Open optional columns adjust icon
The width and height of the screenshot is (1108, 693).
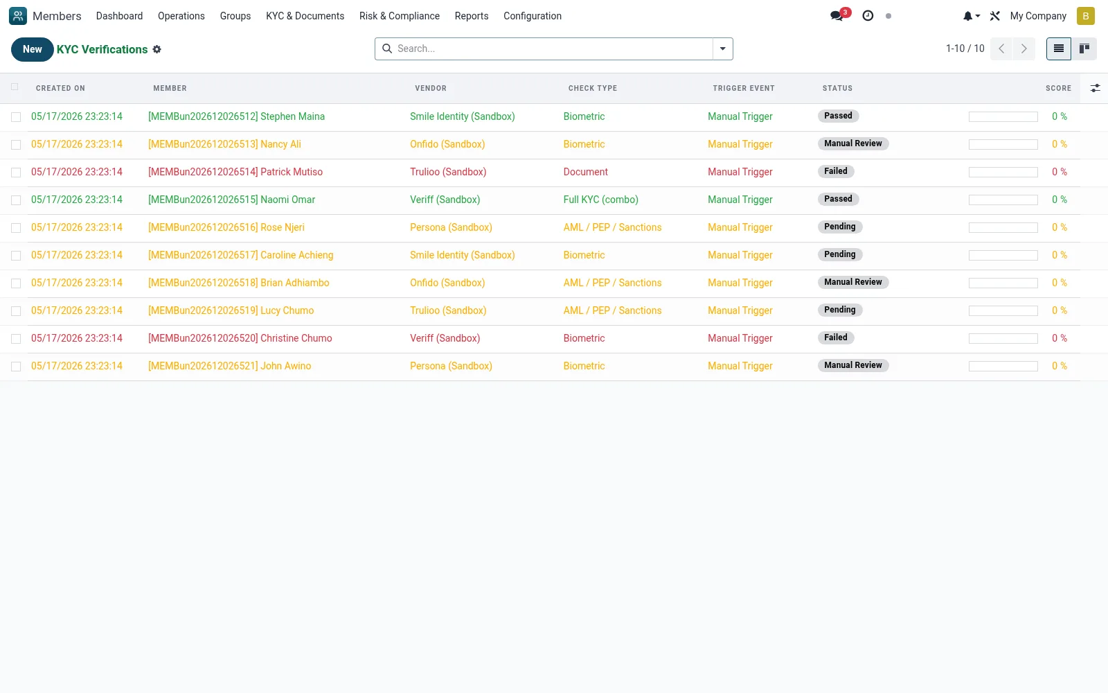coord(1095,88)
